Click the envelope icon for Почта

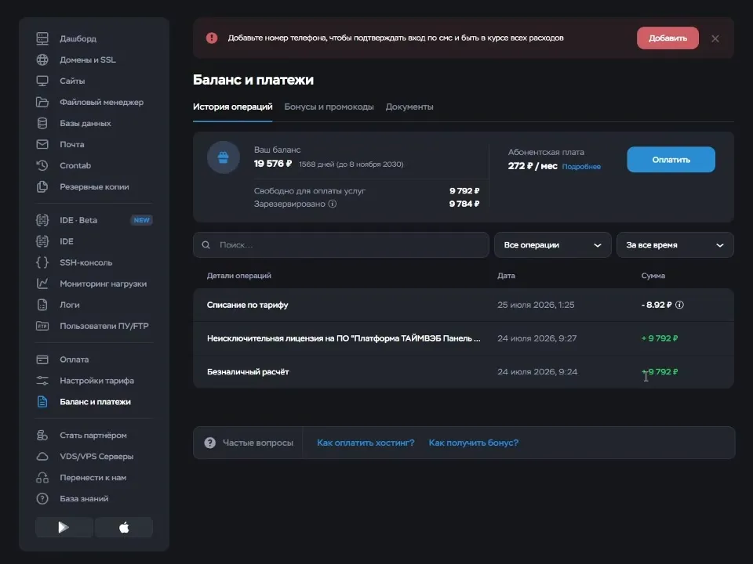coord(42,144)
